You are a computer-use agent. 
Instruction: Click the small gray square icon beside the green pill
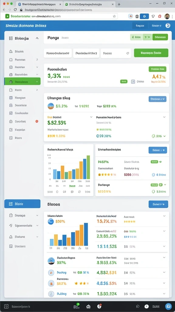click(x=133, y=81)
